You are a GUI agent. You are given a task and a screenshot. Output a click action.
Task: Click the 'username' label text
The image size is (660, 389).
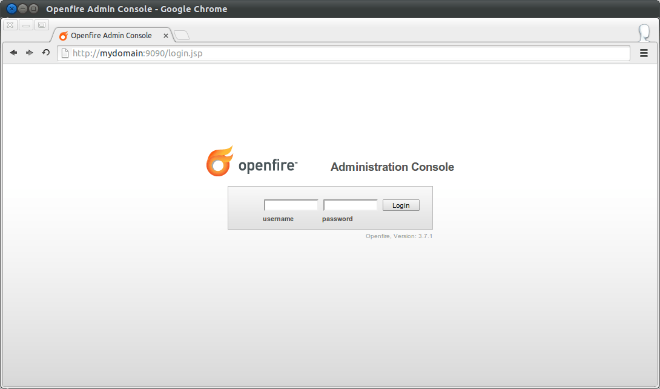278,219
